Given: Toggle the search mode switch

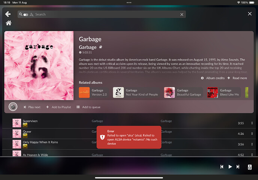Looking at the screenshot, I should [x=26, y=15].
